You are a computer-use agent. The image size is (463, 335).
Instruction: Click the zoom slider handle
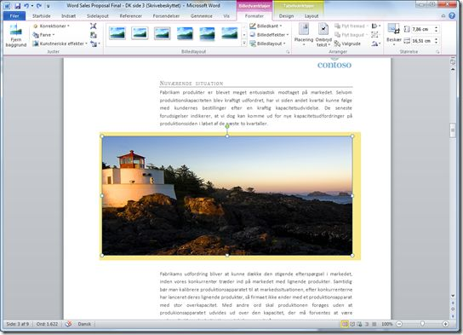(422, 324)
